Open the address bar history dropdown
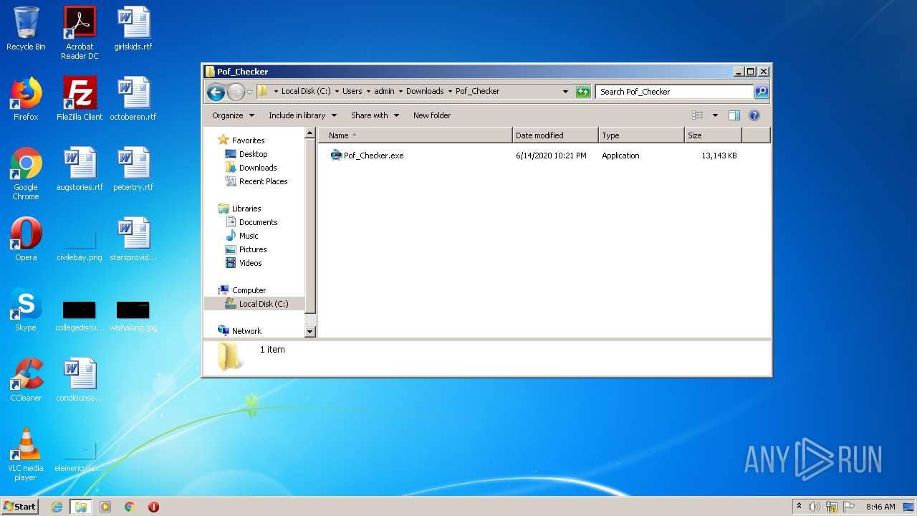Image resolution: width=917 pixels, height=516 pixels. click(x=565, y=92)
